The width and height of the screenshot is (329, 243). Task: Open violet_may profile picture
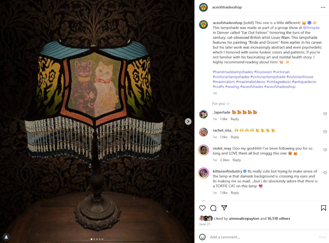pos(203,150)
